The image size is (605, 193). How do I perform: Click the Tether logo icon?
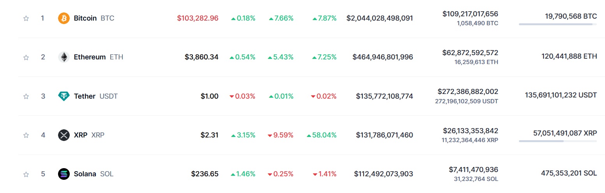coord(64,96)
